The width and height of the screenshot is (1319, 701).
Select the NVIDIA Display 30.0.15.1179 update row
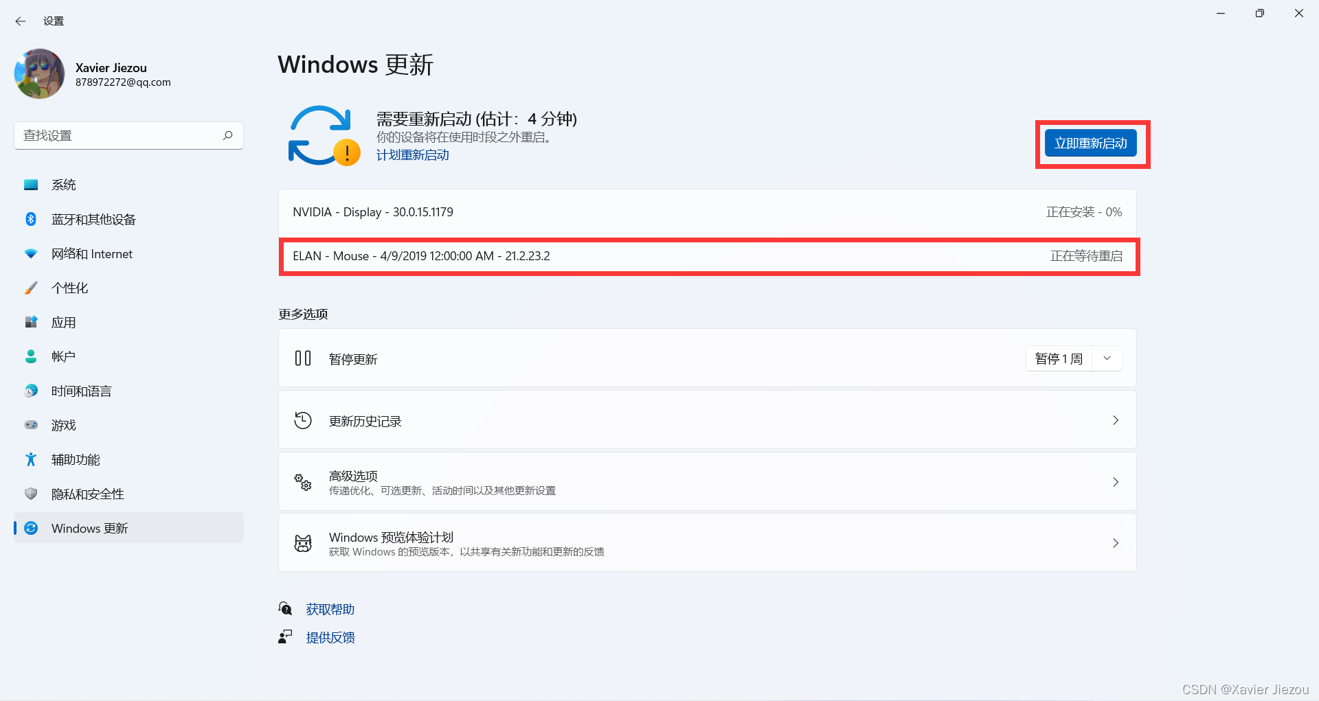[708, 212]
